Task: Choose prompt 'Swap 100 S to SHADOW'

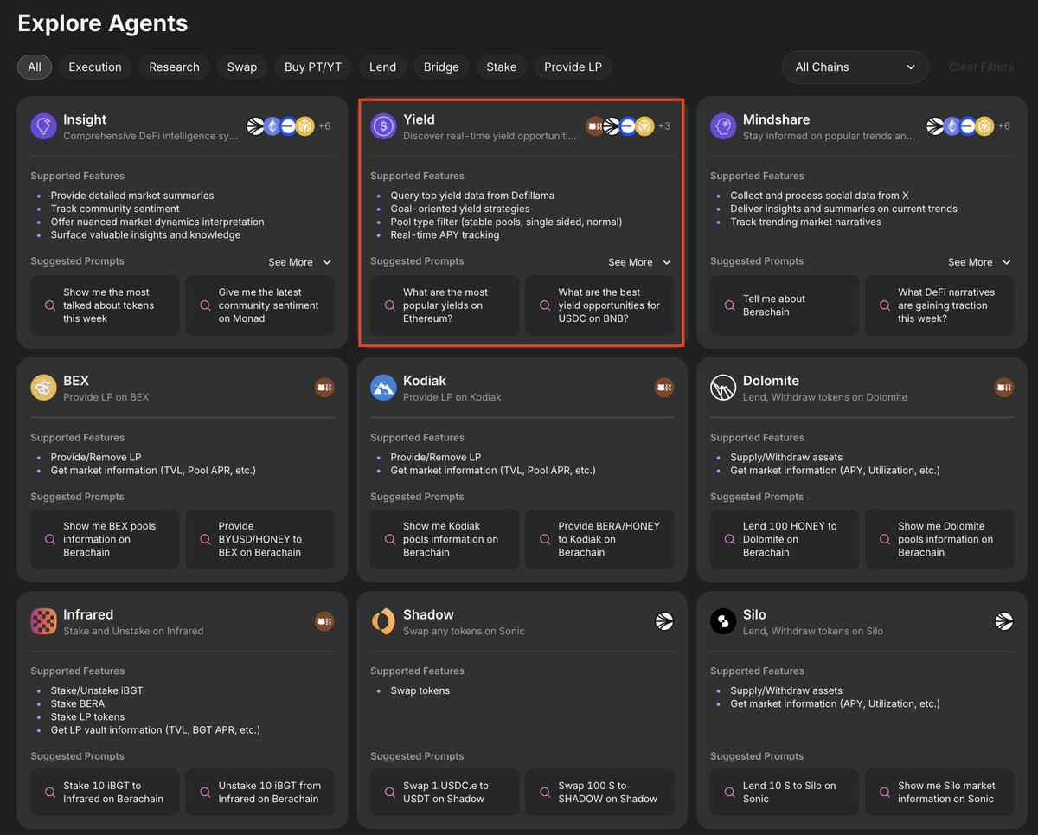Action: coord(599,793)
